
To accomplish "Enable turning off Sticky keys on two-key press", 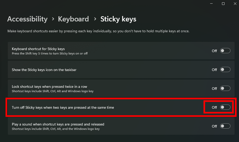I will (x=225, y=107).
